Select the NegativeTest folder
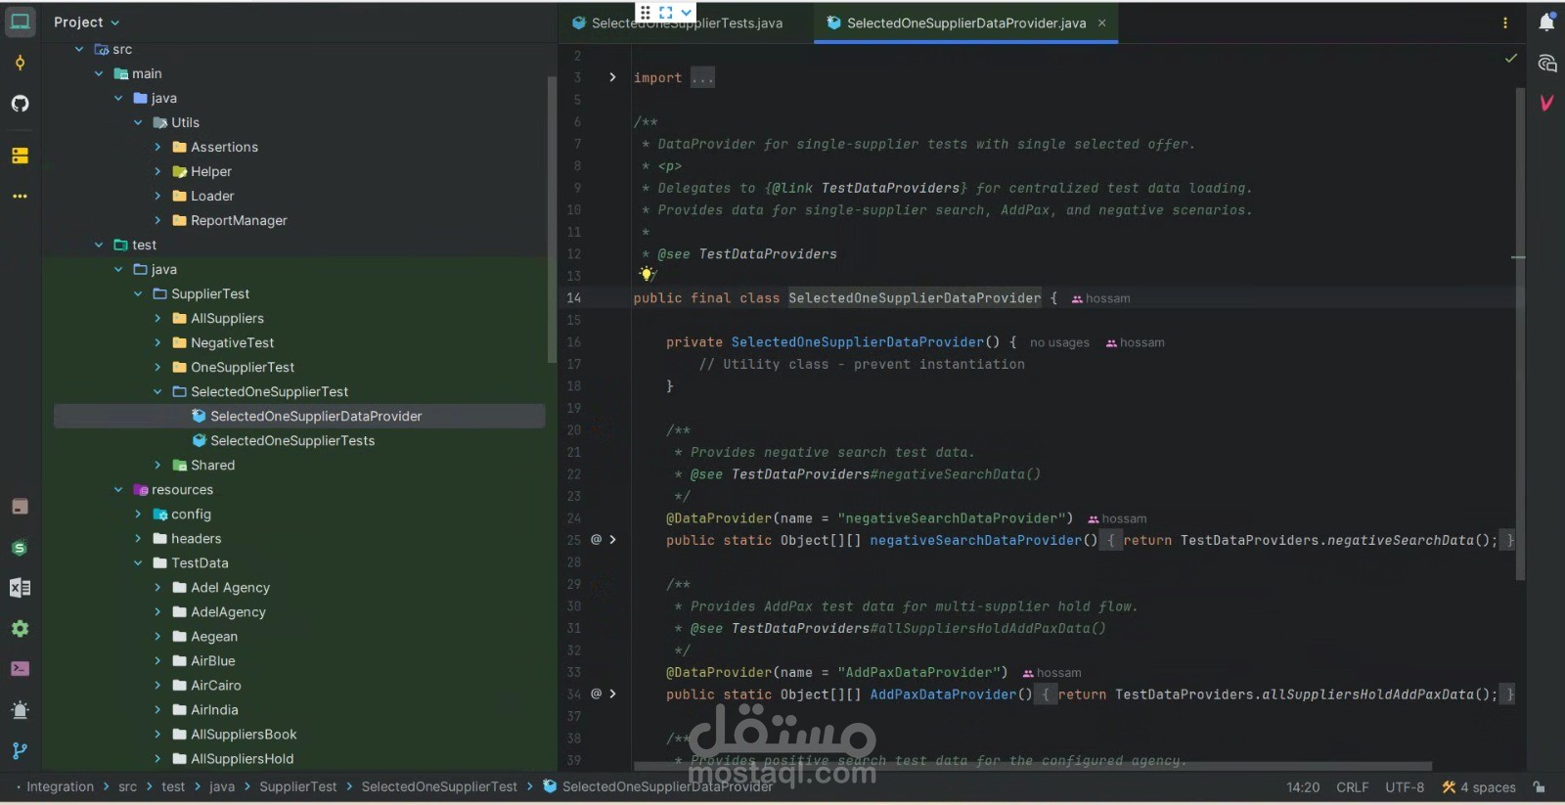Screen dimensions: 1565x805 coord(232,342)
